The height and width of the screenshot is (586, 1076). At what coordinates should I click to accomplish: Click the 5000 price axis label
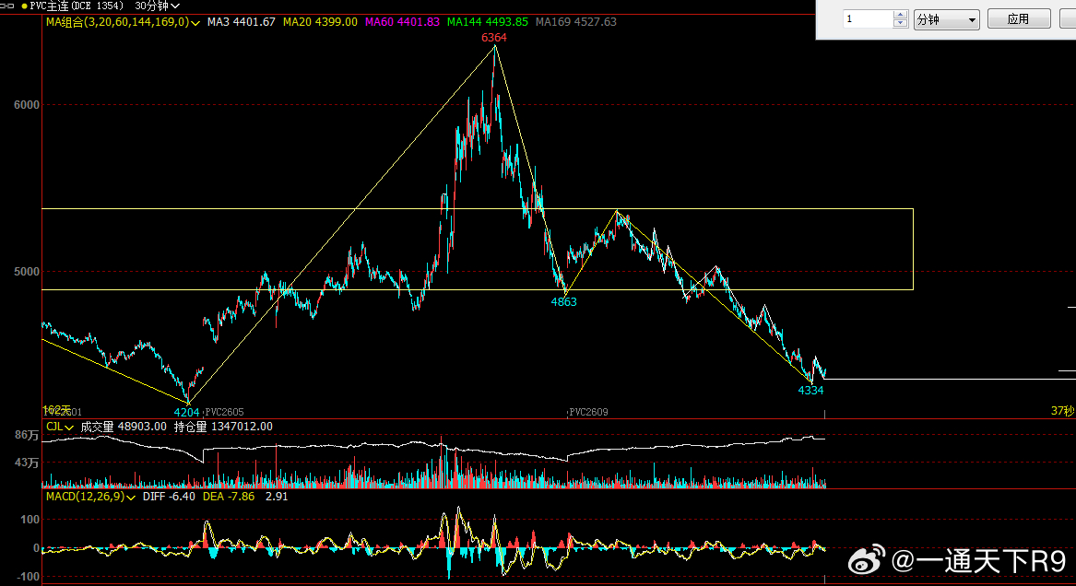[x=27, y=272]
